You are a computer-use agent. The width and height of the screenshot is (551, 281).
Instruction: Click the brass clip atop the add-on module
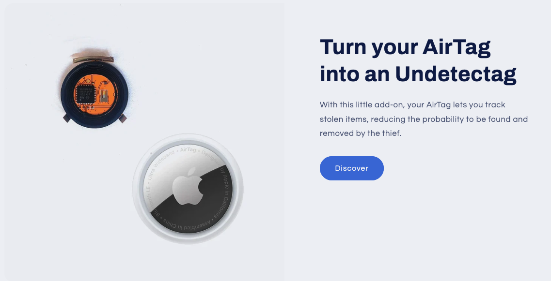click(x=94, y=59)
